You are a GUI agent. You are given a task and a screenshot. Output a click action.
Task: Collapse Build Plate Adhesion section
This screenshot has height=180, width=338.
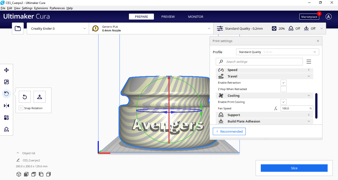point(265,121)
